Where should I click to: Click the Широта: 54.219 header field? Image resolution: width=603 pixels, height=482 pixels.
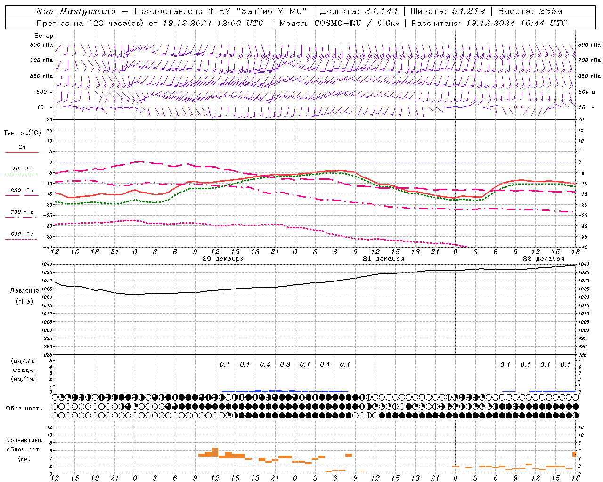(448, 11)
